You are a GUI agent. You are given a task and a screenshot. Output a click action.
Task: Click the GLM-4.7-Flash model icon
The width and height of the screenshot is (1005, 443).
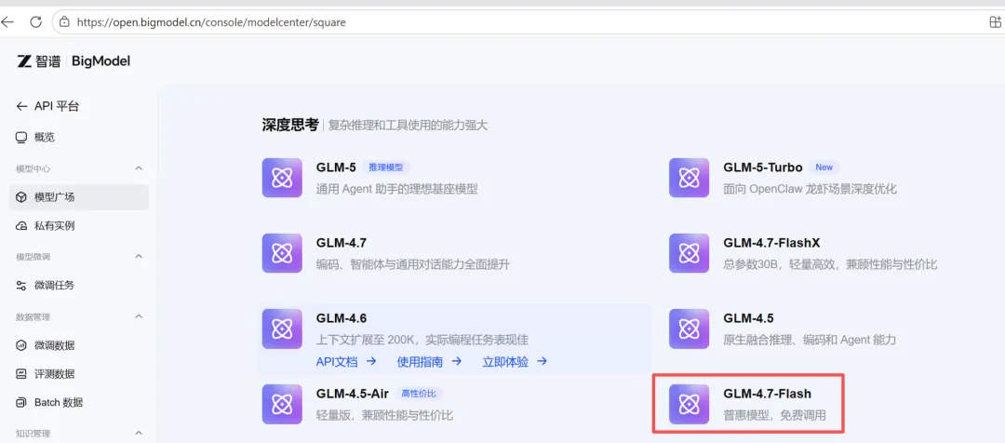pyautogui.click(x=689, y=404)
